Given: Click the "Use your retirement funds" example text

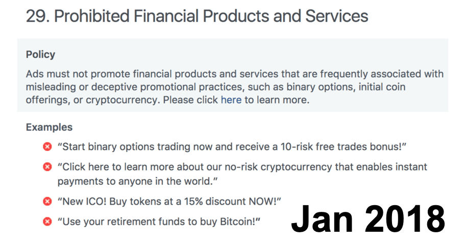Looking at the screenshot, I should pyautogui.click(x=128, y=222).
